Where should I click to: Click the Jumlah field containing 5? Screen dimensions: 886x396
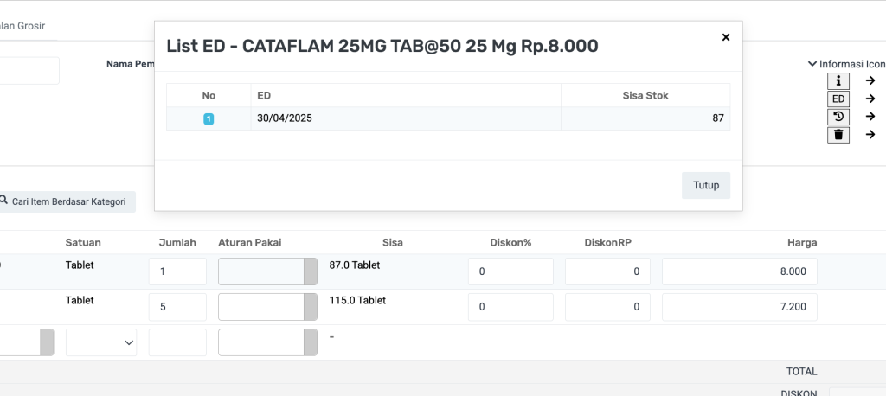pos(177,307)
